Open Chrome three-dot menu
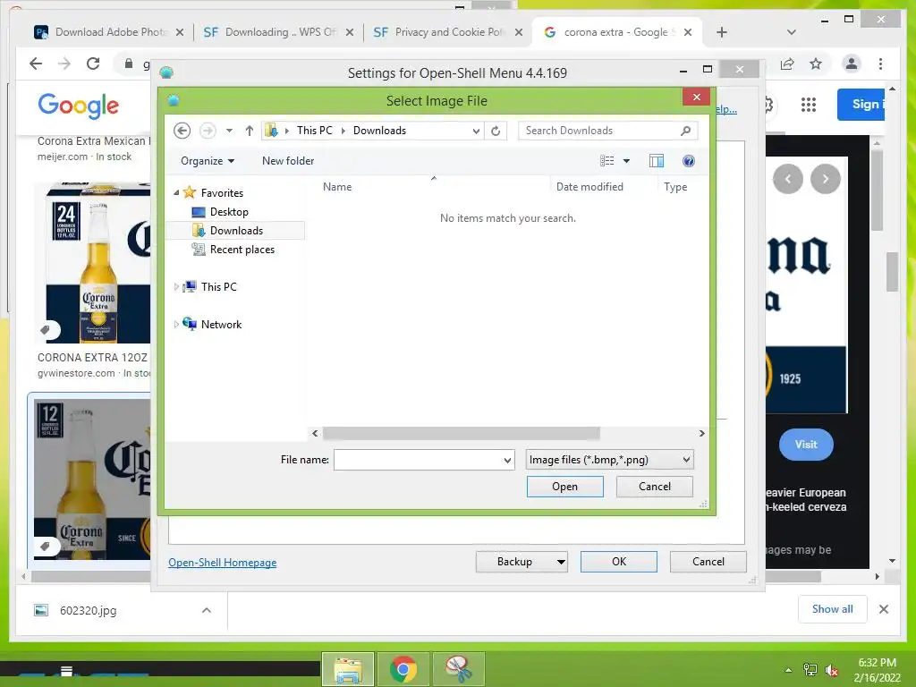916x687 pixels. (880, 64)
